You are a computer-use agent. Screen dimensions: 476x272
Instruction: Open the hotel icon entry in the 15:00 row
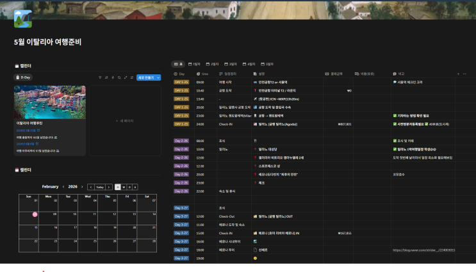(255, 233)
